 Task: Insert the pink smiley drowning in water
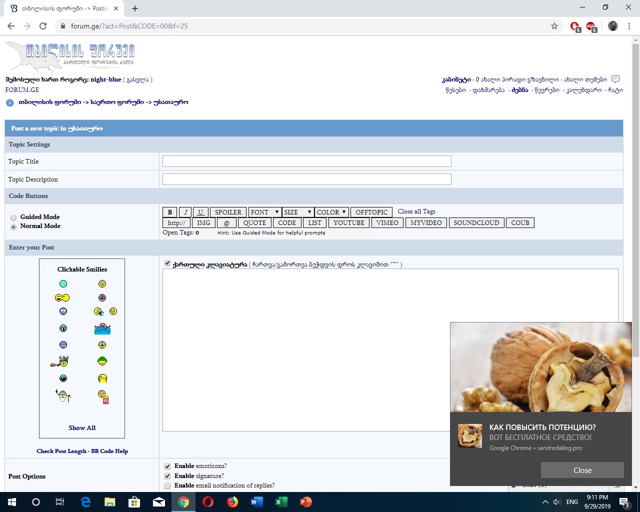(102, 328)
